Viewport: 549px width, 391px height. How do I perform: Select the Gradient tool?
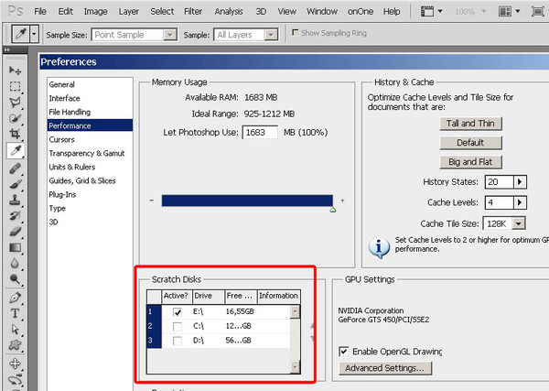[x=15, y=248]
